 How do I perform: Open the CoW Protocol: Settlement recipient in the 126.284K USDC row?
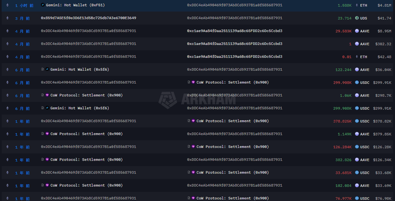[233, 147]
